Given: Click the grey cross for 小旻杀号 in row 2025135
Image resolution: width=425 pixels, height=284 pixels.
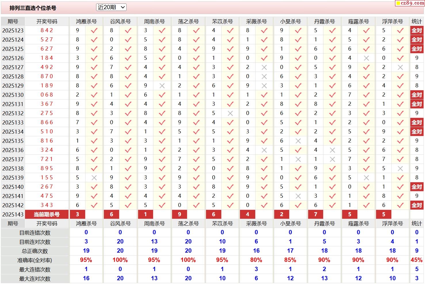Looking at the screenshot, I should pos(298,141).
